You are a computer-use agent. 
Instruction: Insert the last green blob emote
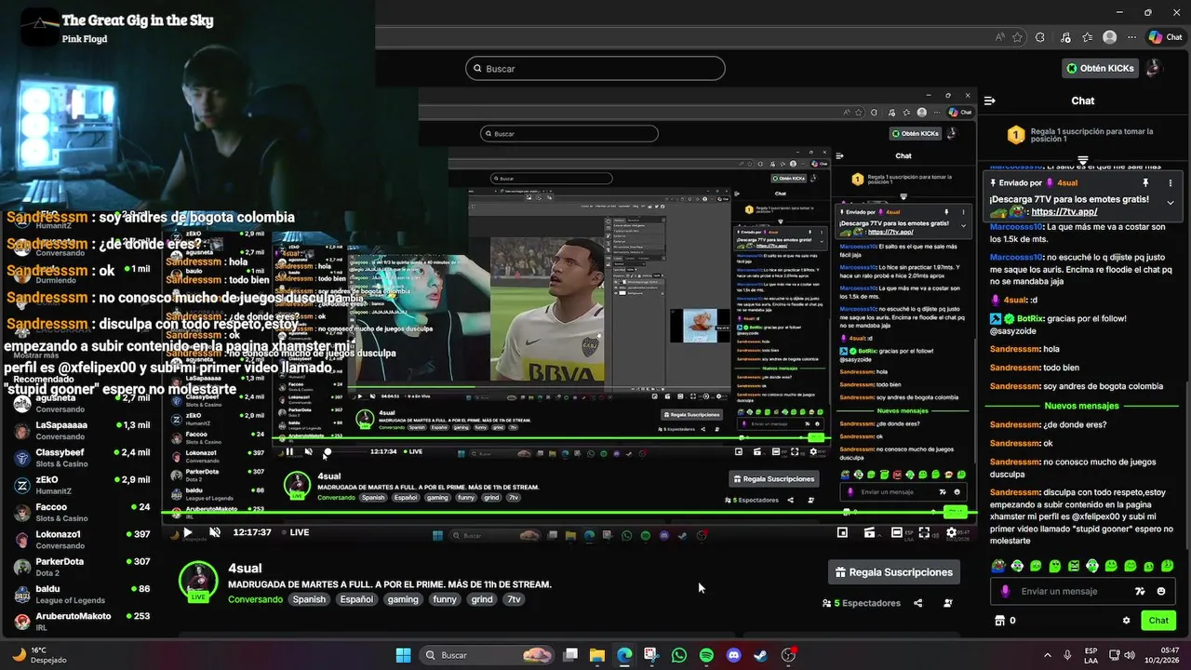pos(1168,565)
